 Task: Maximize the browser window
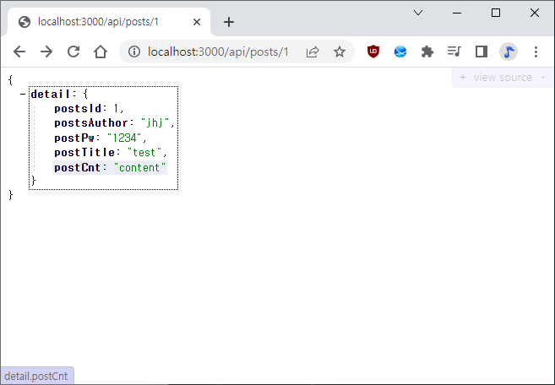point(496,14)
